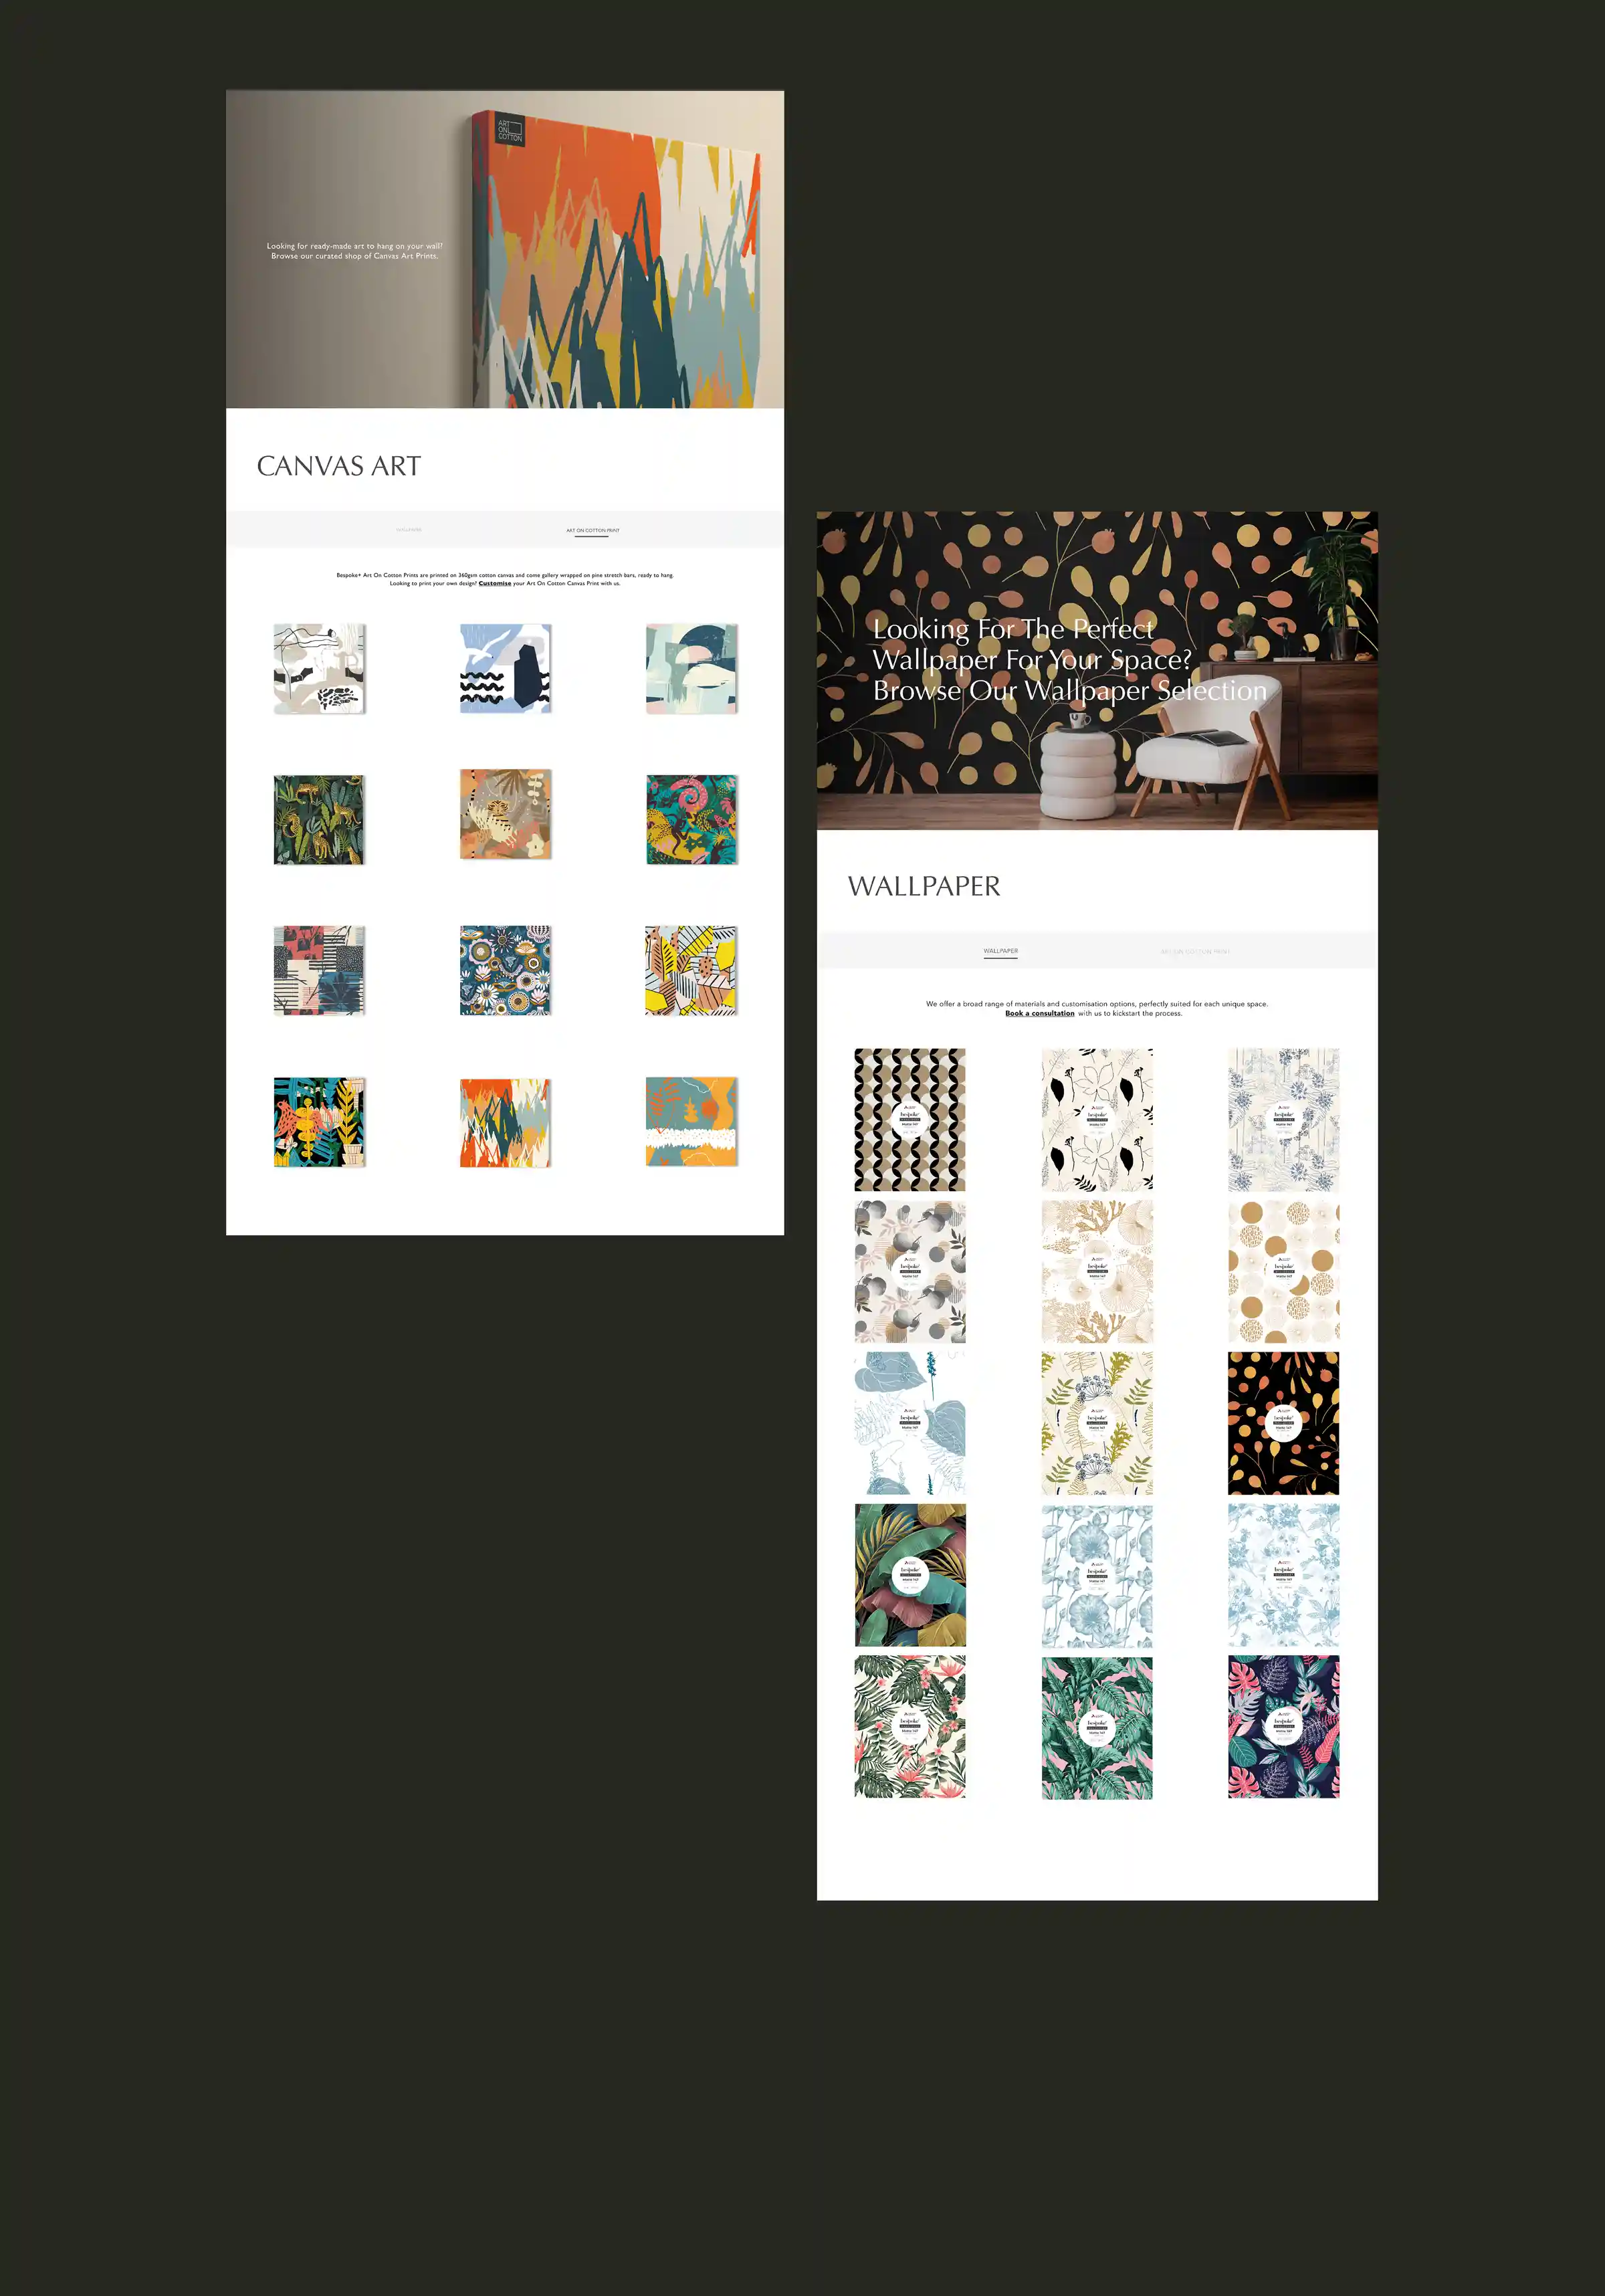Open the underlined Wallpaper tab on the Wallpaper page
This screenshot has width=1605, height=2296.
[1000, 951]
